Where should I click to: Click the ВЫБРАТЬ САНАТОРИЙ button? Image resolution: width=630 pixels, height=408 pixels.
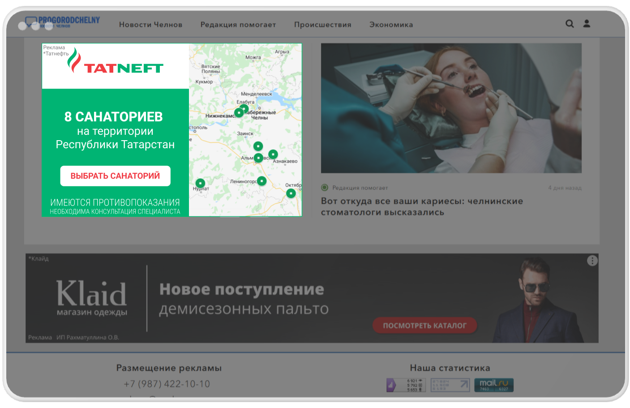[115, 176]
